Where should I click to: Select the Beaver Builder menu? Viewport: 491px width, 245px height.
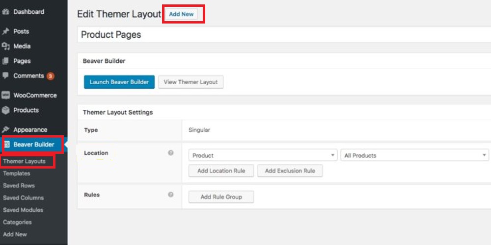pos(33,145)
